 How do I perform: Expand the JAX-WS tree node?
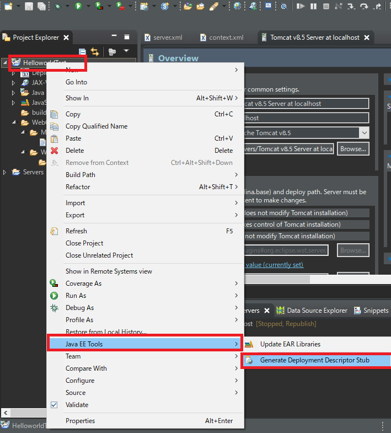(x=13, y=83)
